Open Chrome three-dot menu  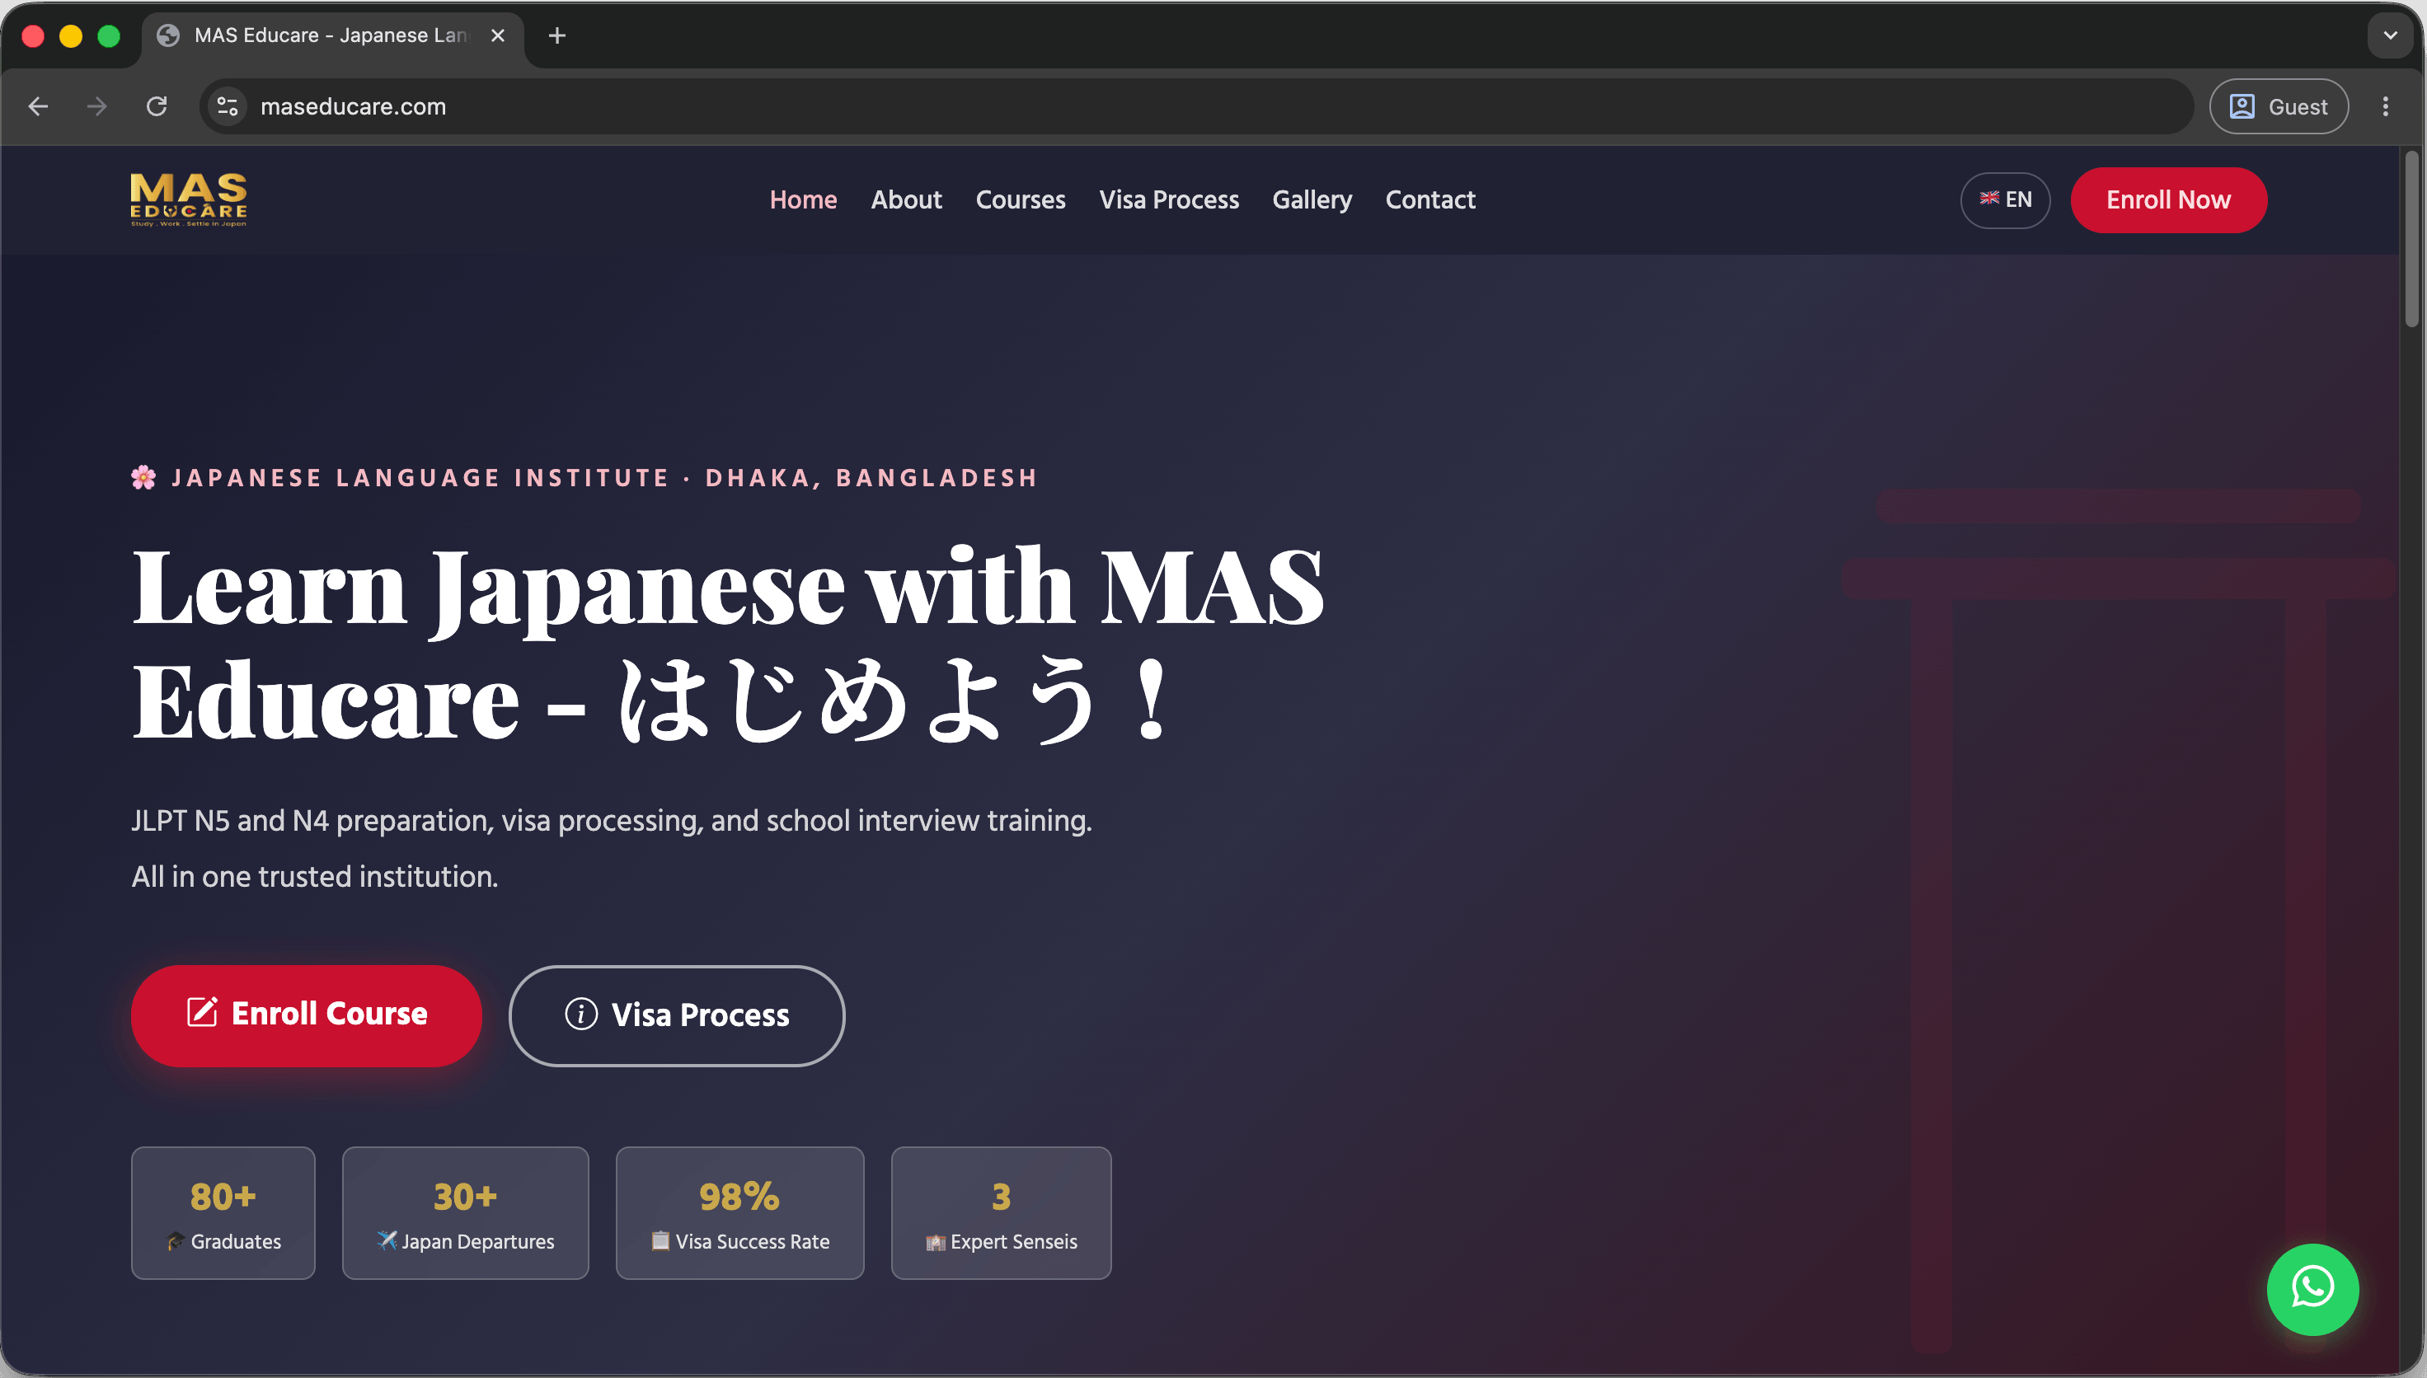point(2384,106)
